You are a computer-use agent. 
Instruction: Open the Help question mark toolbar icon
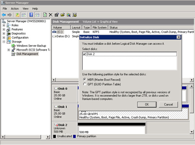[31, 15]
